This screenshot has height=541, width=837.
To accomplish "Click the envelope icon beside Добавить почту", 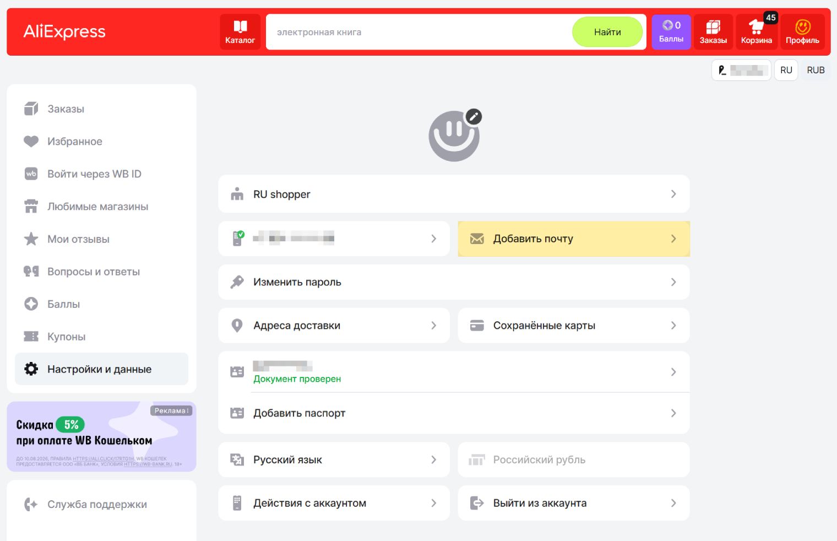I will tap(477, 239).
